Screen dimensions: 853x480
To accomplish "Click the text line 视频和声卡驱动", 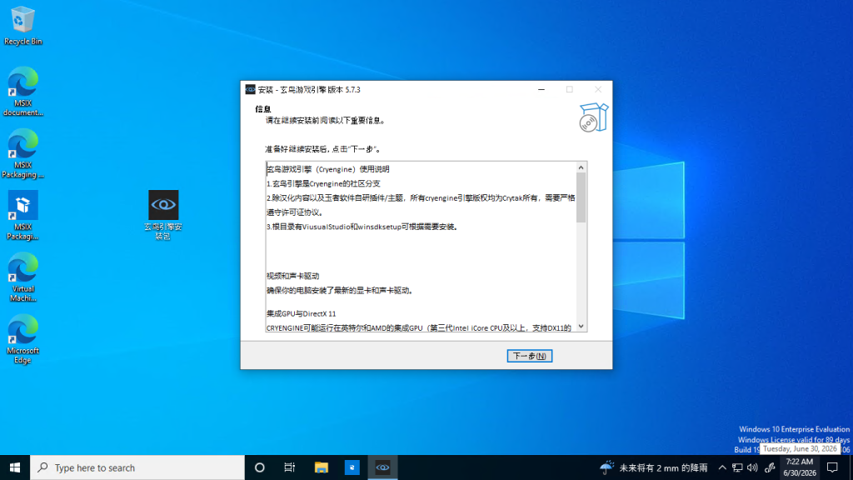I will pyautogui.click(x=292, y=276).
